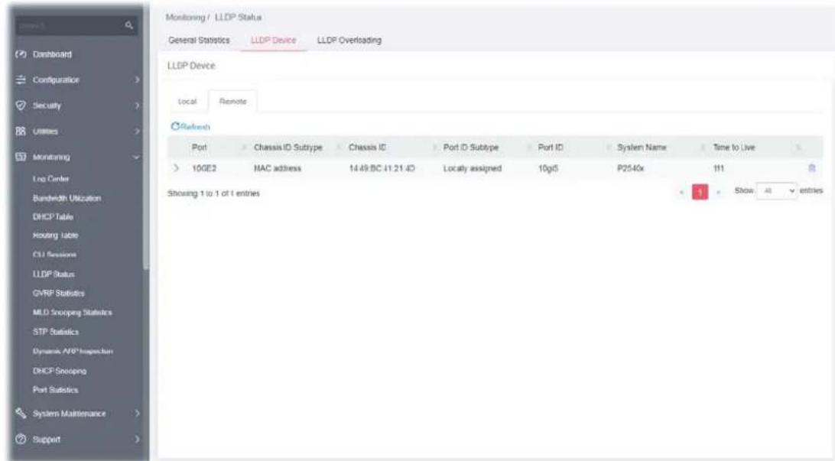This screenshot has height=461, width=835.
Task: Open Log Center in the sidebar
Action: click(50, 179)
